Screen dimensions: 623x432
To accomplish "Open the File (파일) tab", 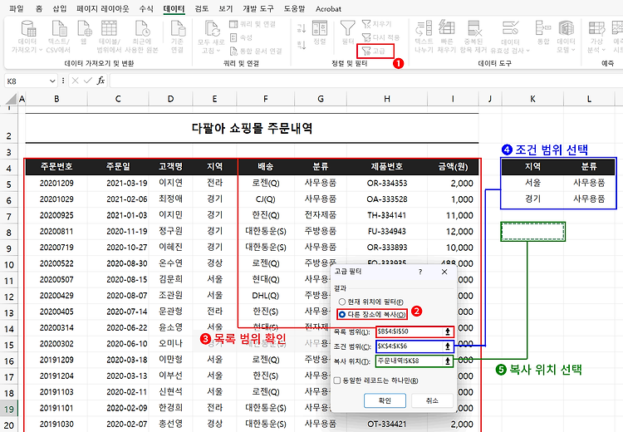I will (x=17, y=8).
